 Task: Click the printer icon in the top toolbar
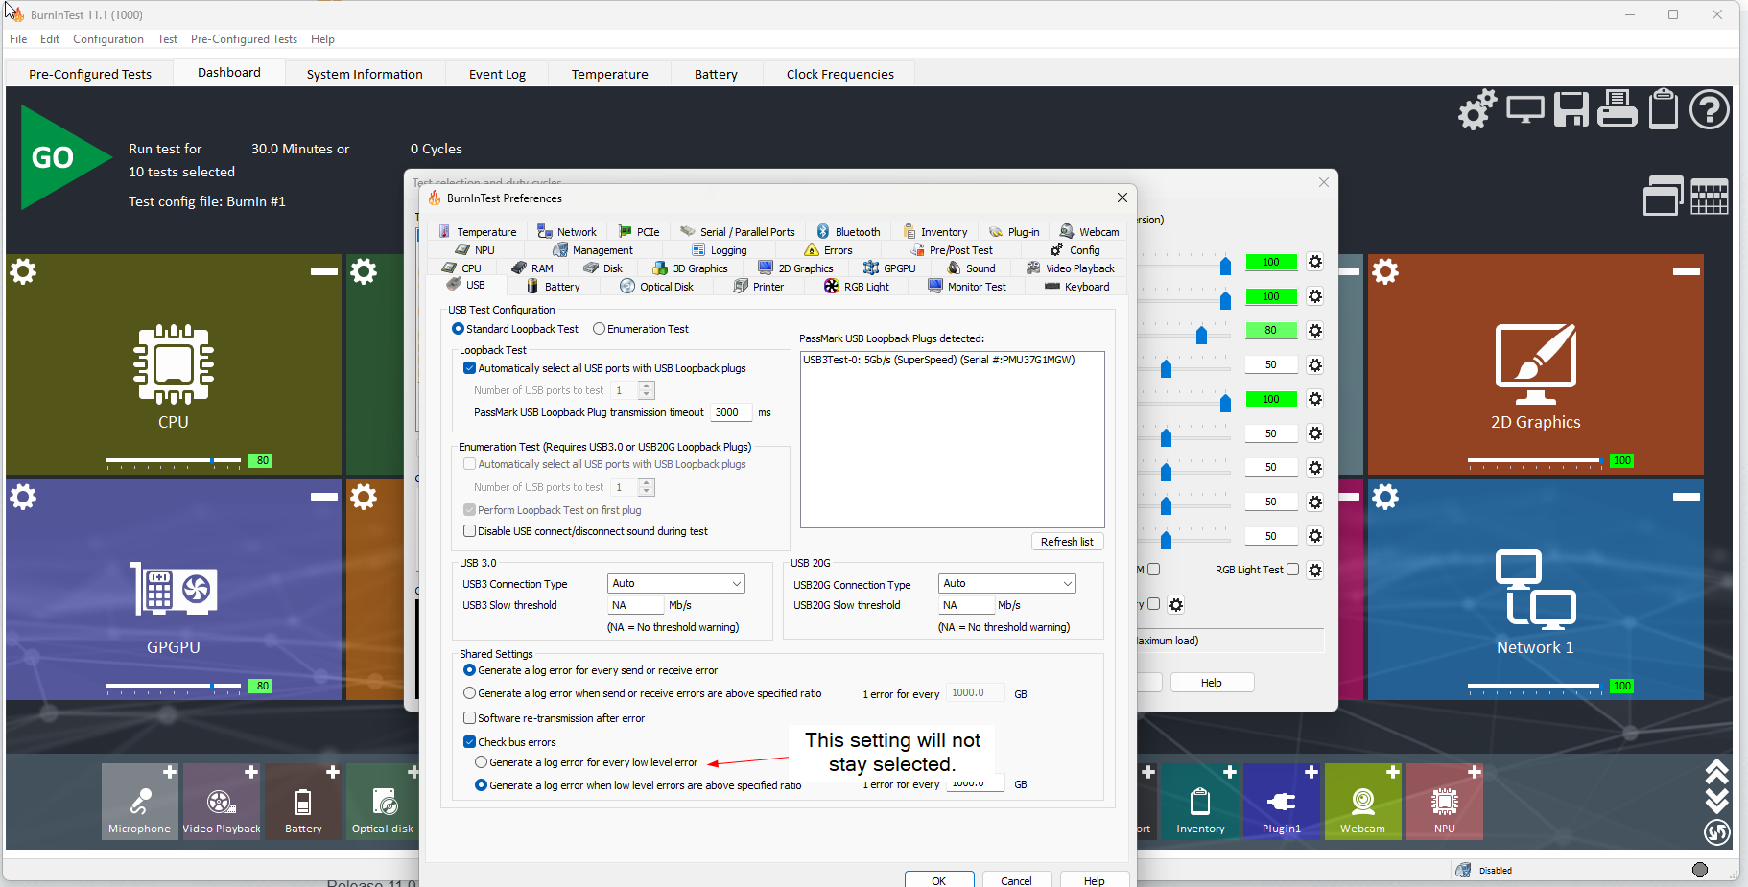tap(1618, 108)
